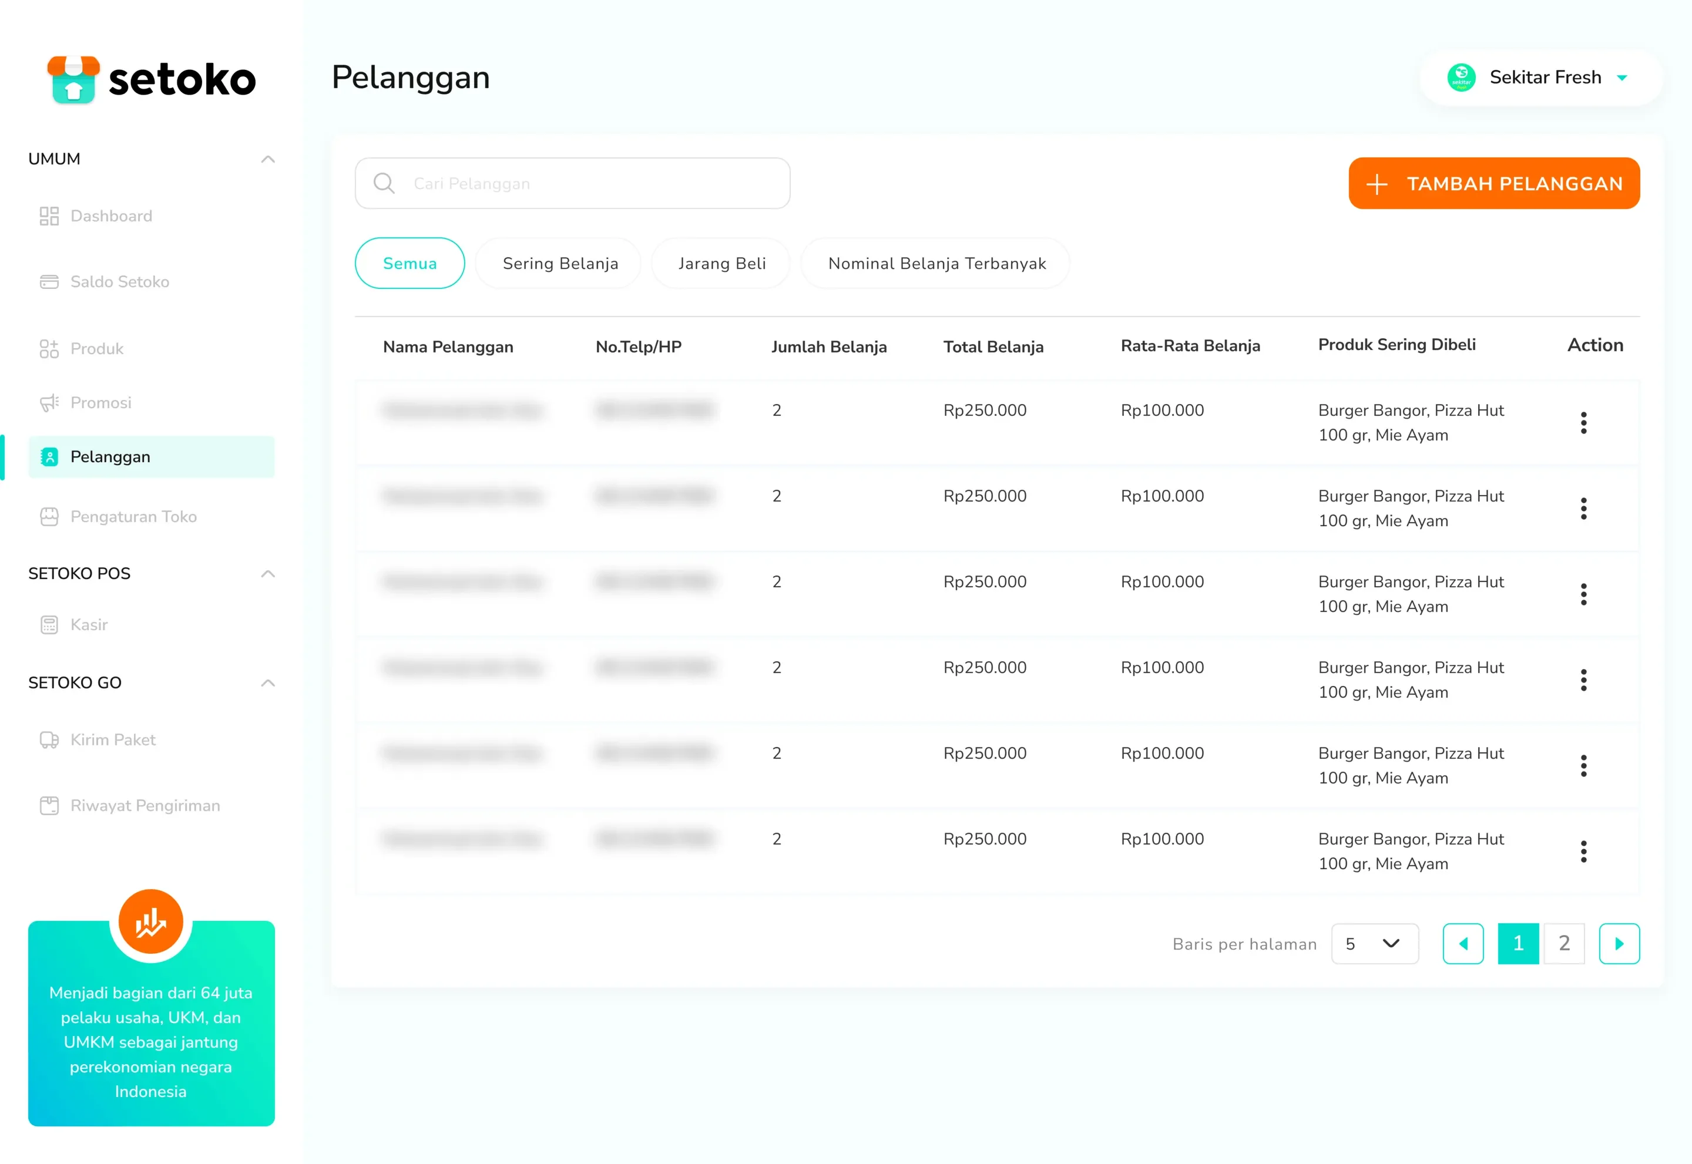Focus the Cari Pelanggan search field
1692x1164 pixels.
tap(572, 184)
